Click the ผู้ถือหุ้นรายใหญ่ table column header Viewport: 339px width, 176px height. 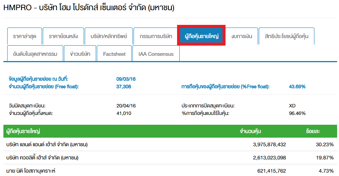pyautogui.click(x=23, y=132)
